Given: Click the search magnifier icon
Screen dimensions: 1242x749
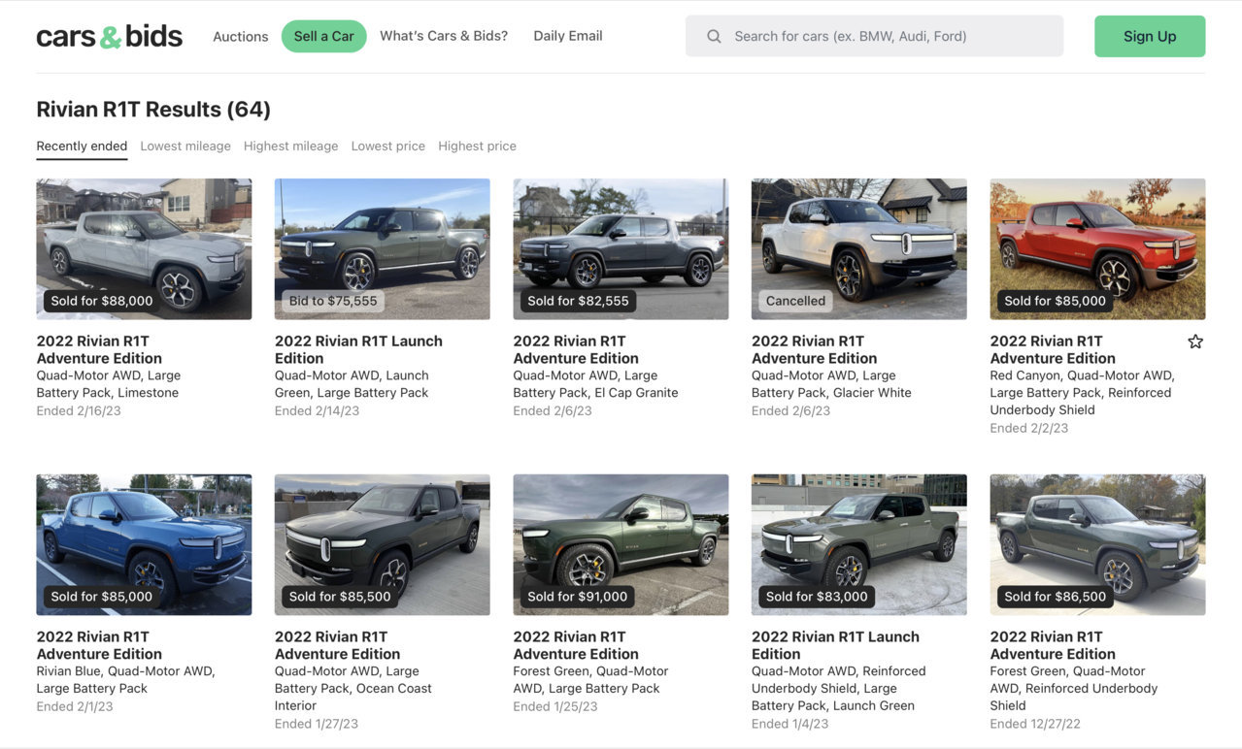Looking at the screenshot, I should (x=714, y=36).
